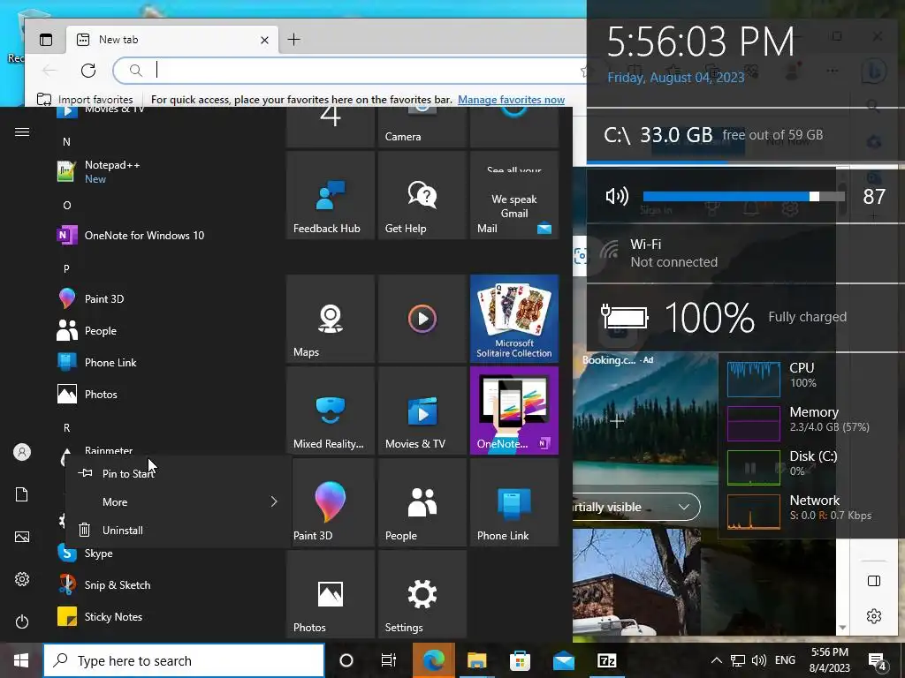The height and width of the screenshot is (678, 905).
Task: Open the Mixed Reality Portal tile
Action: point(331,411)
